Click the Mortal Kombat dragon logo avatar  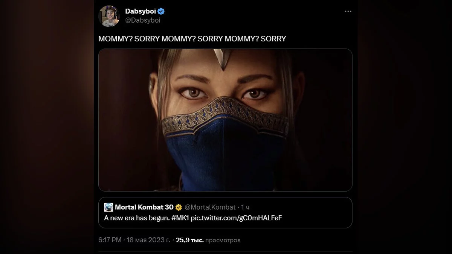click(x=108, y=207)
